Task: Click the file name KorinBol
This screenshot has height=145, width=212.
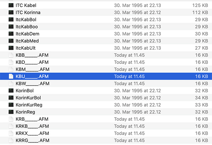Action: (25, 91)
